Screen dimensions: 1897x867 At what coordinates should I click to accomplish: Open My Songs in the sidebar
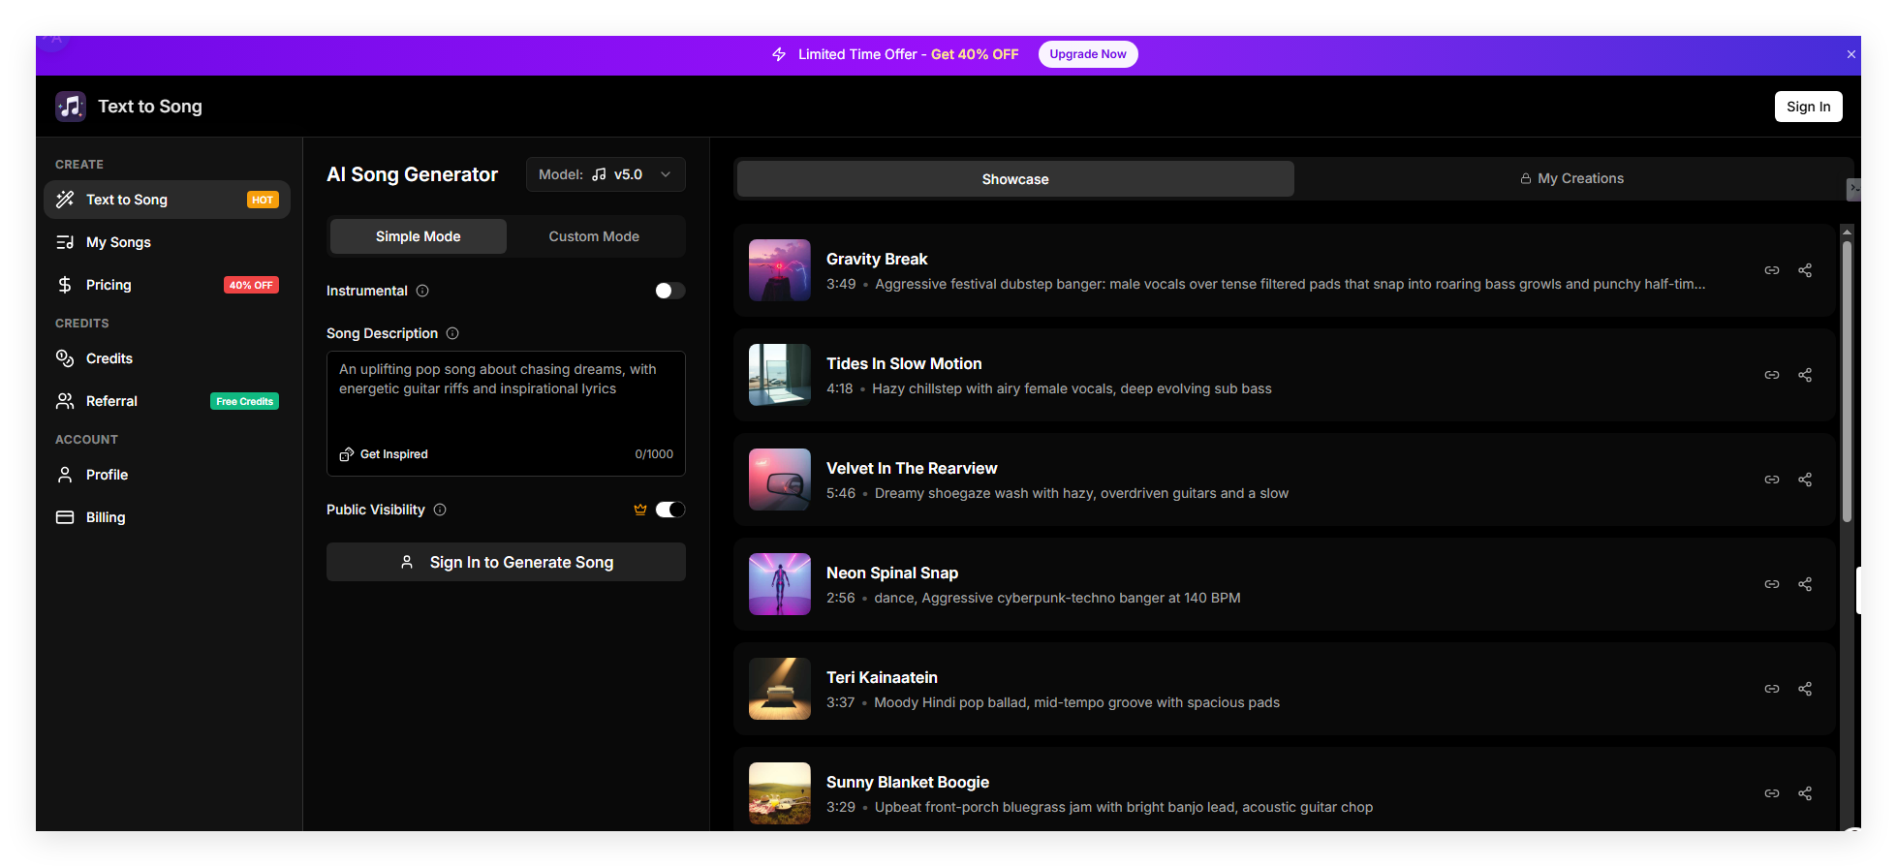118,242
